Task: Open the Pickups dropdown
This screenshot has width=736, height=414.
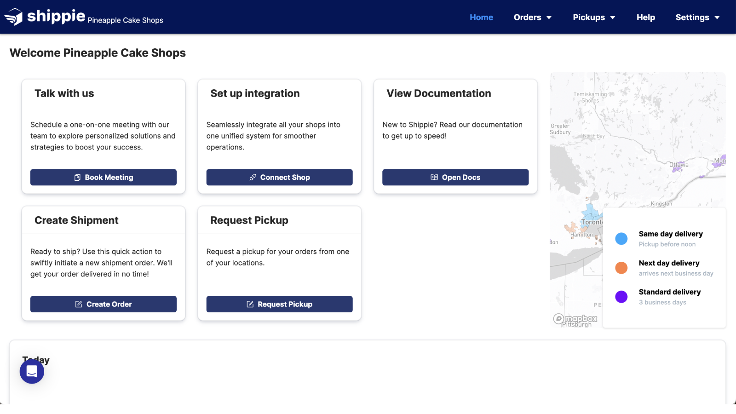Action: (x=593, y=17)
